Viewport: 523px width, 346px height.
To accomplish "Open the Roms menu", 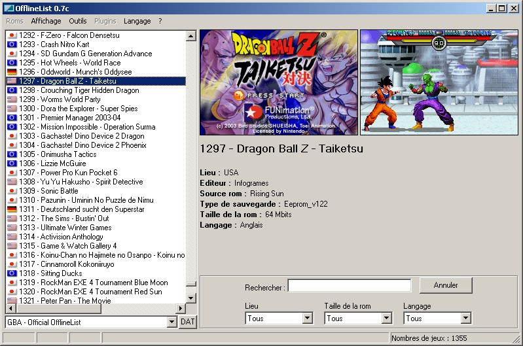I will click(x=14, y=21).
